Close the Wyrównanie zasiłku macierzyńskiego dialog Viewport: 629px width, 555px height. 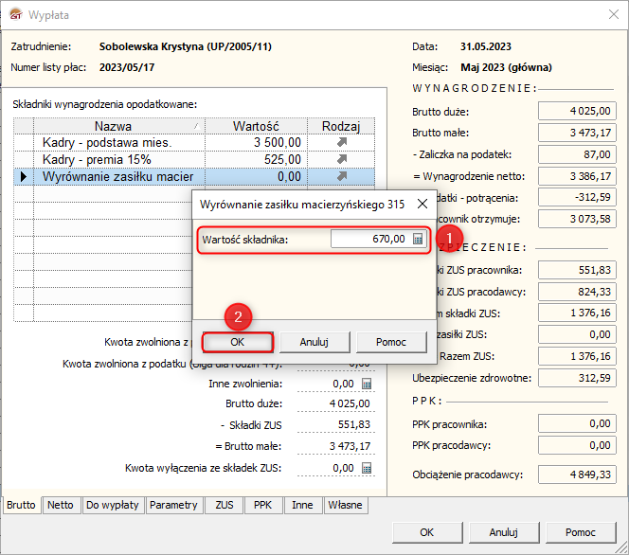pos(422,205)
